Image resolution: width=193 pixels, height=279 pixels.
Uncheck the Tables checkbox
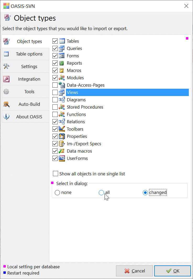click(55, 41)
